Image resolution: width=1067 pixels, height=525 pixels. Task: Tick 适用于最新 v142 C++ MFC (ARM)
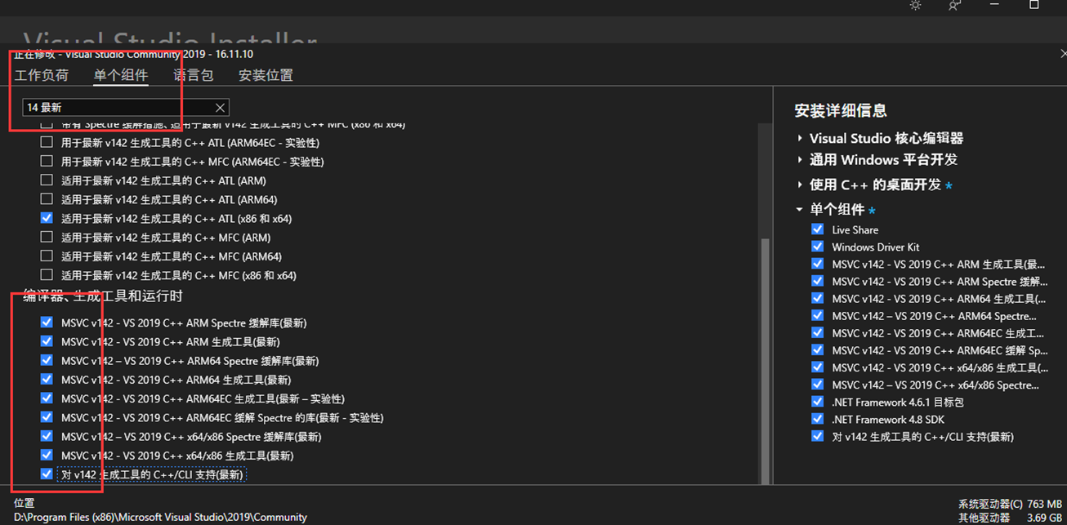pyautogui.click(x=47, y=237)
